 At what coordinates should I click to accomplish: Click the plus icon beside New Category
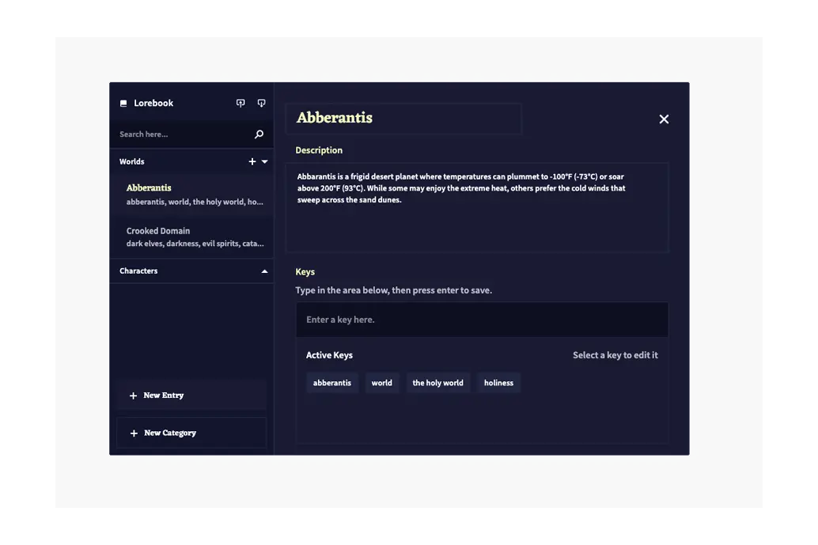coord(133,433)
